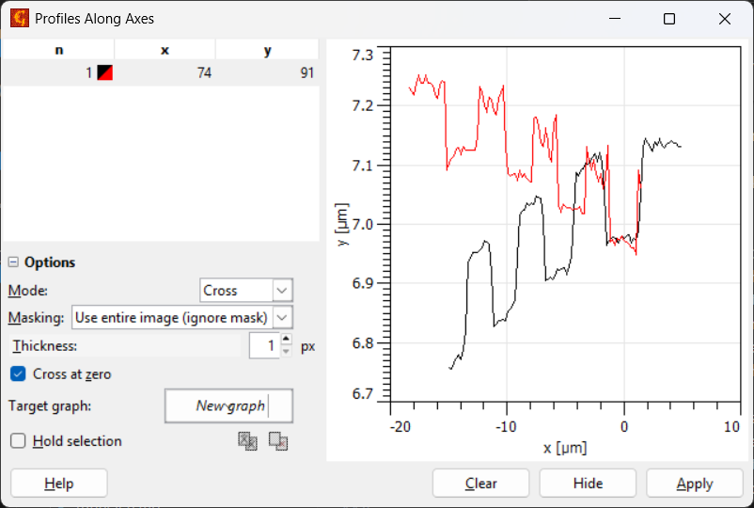
Task: Open the Mode dropdown showing Cross
Action: [246, 291]
